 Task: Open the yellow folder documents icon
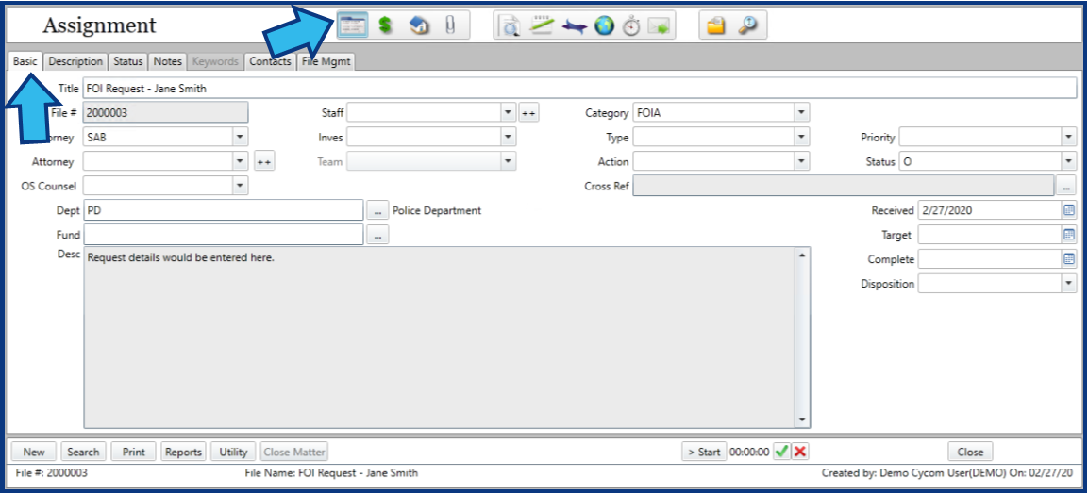716,26
